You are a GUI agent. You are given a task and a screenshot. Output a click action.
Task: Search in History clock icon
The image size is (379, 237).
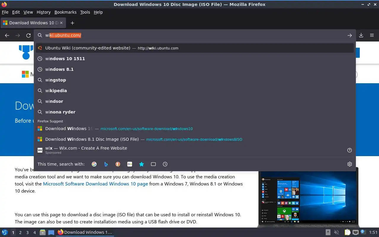pyautogui.click(x=165, y=164)
